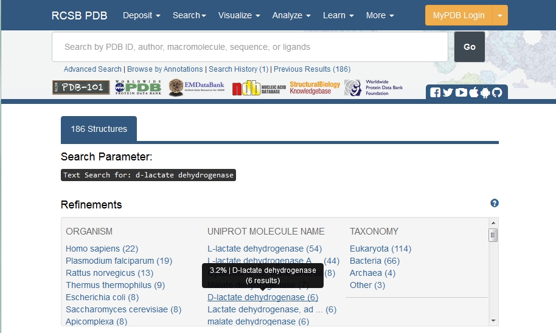Open the Nucleic Acid Database logo

[x=259, y=88]
